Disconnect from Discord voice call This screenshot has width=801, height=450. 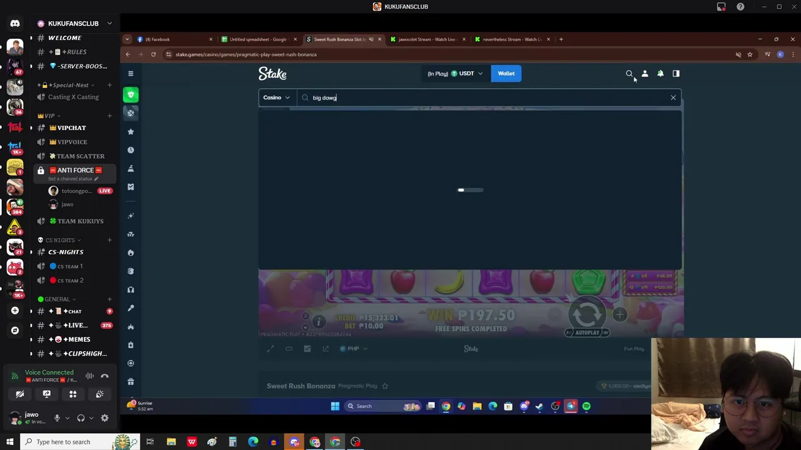click(x=105, y=376)
